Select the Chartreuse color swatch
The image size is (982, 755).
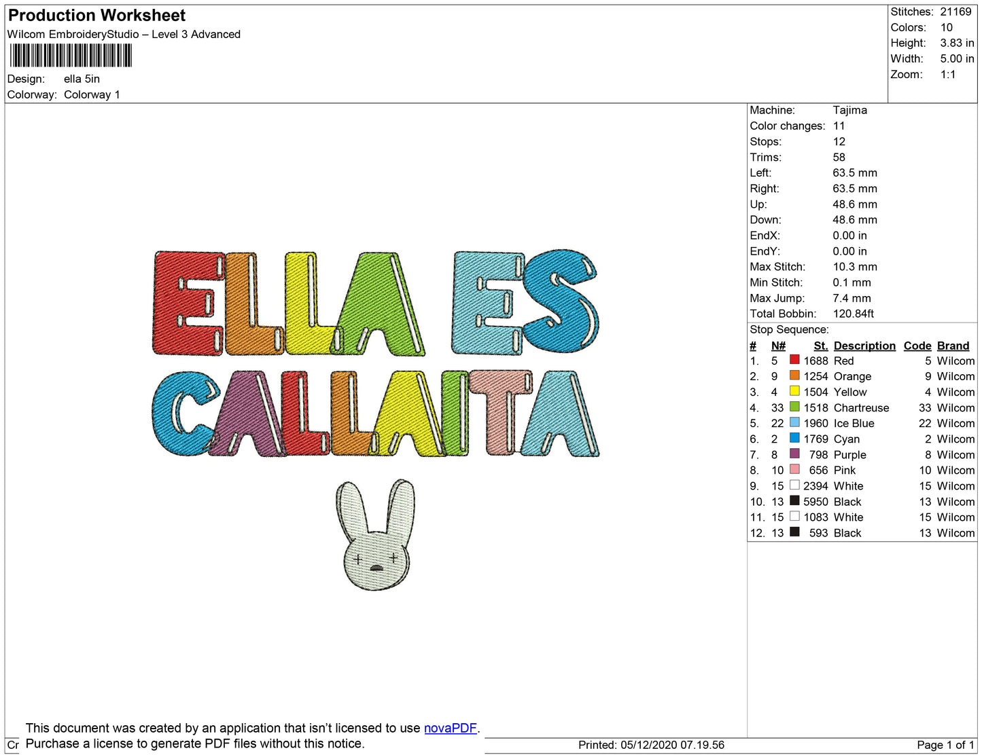click(x=794, y=407)
